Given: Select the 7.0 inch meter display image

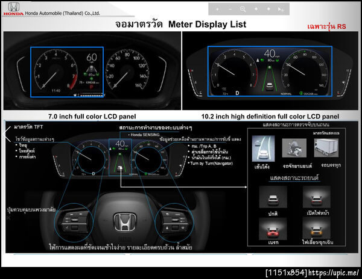Looking at the screenshot, I should [x=92, y=70].
